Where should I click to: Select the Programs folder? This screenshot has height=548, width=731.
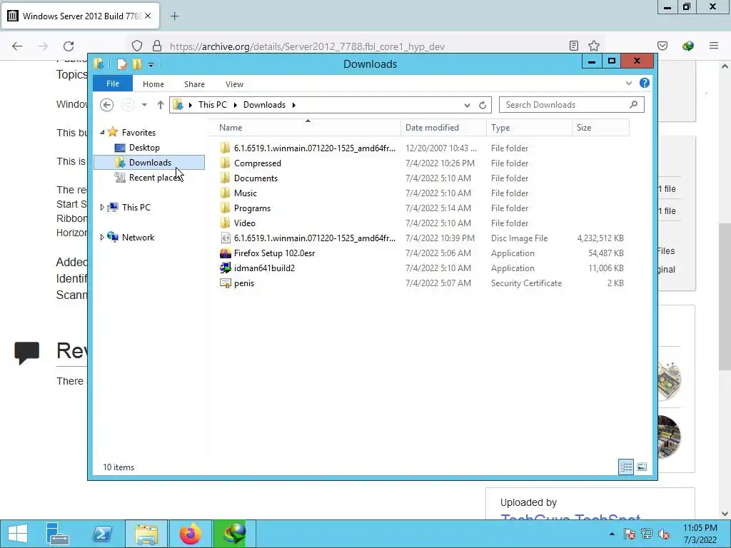(x=252, y=208)
